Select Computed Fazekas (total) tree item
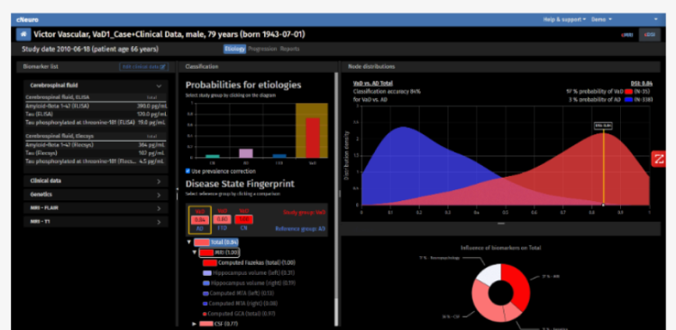The image size is (676, 330). [257, 262]
